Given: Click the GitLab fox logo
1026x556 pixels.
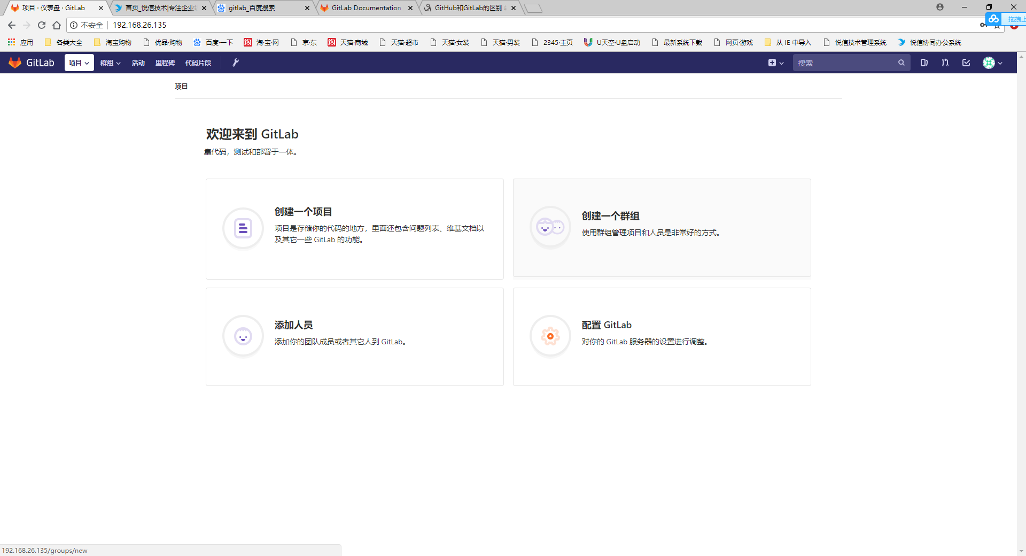Looking at the screenshot, I should click(x=15, y=63).
